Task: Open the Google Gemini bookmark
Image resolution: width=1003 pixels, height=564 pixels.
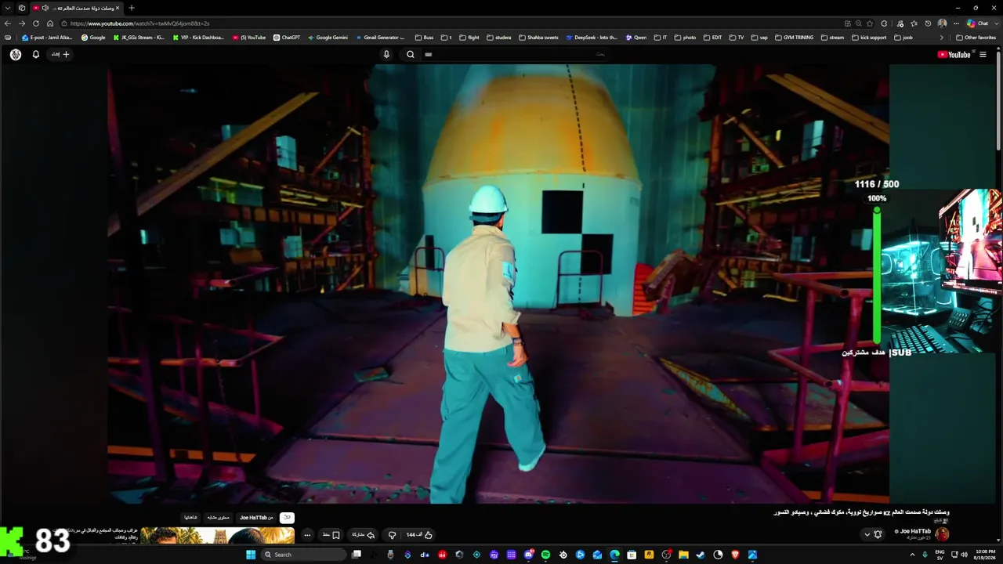Action: pyautogui.click(x=328, y=38)
